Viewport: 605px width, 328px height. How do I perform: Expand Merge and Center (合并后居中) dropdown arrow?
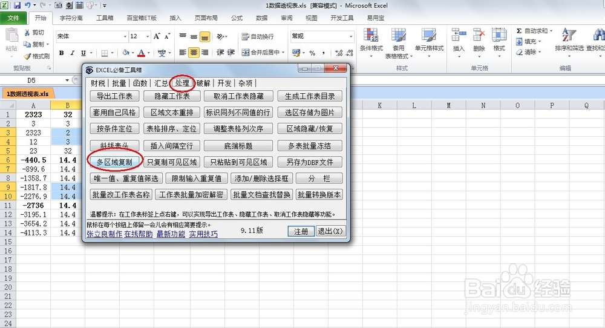283,53
